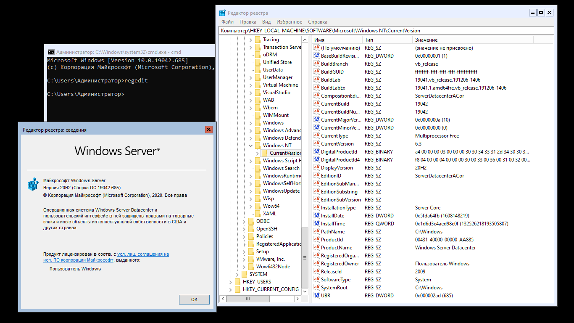Click the Registry Editor icon in its title bar

click(222, 13)
